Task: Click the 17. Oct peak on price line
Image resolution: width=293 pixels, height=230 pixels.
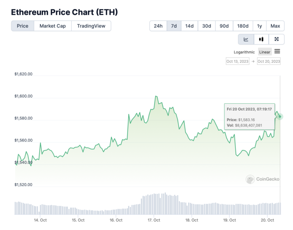Action: (x=156, y=96)
